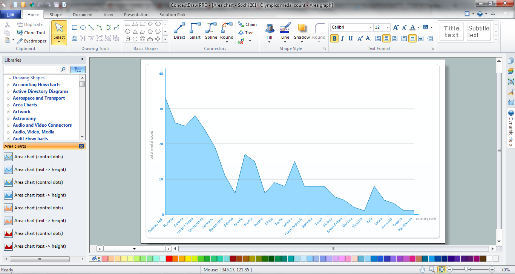The width and height of the screenshot is (515, 274).
Task: Open the Line style dropdown
Action: (285, 42)
